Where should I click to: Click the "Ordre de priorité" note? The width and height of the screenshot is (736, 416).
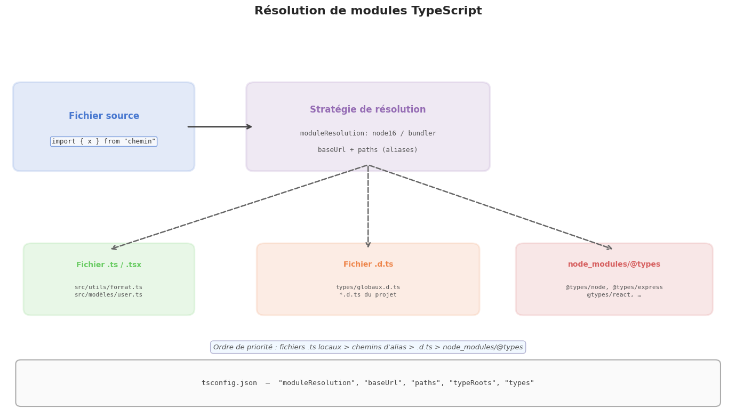pos(368,347)
